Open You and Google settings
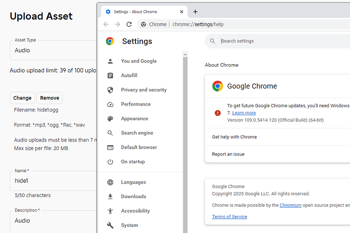Viewport: 350px width, 233px height. [139, 61]
